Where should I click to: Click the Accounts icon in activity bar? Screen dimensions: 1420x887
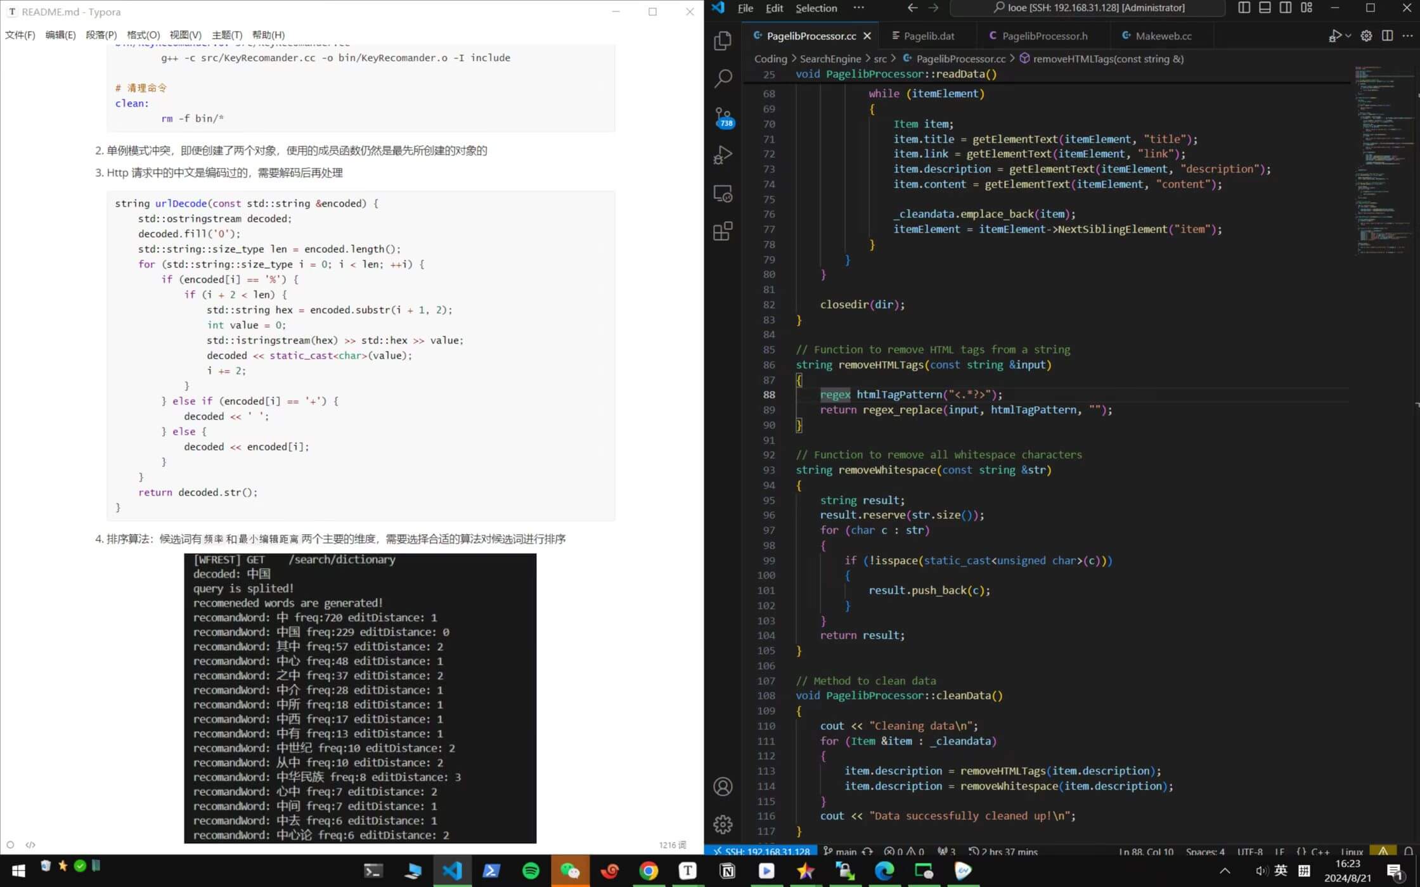click(x=723, y=786)
